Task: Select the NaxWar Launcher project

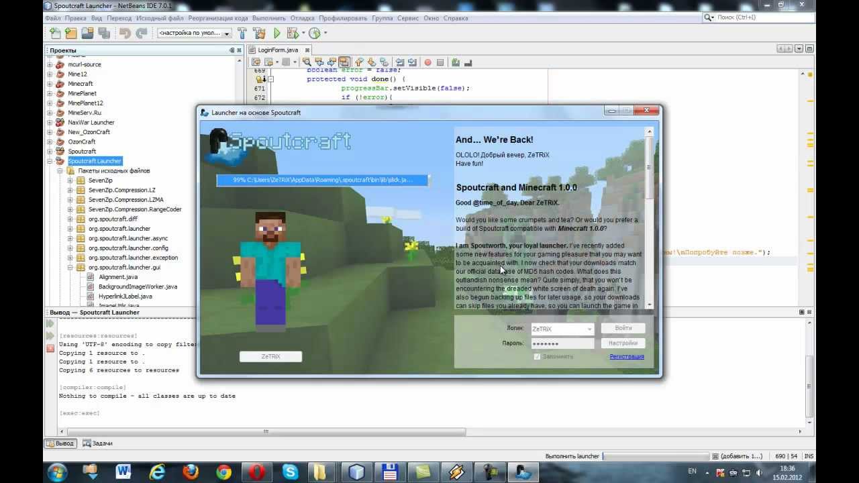Action: pyautogui.click(x=91, y=122)
